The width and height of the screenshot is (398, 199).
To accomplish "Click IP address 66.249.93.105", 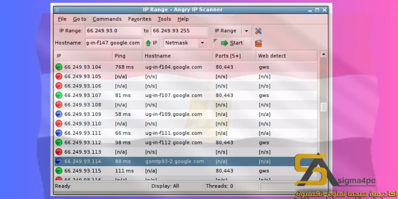I will click(x=83, y=77).
